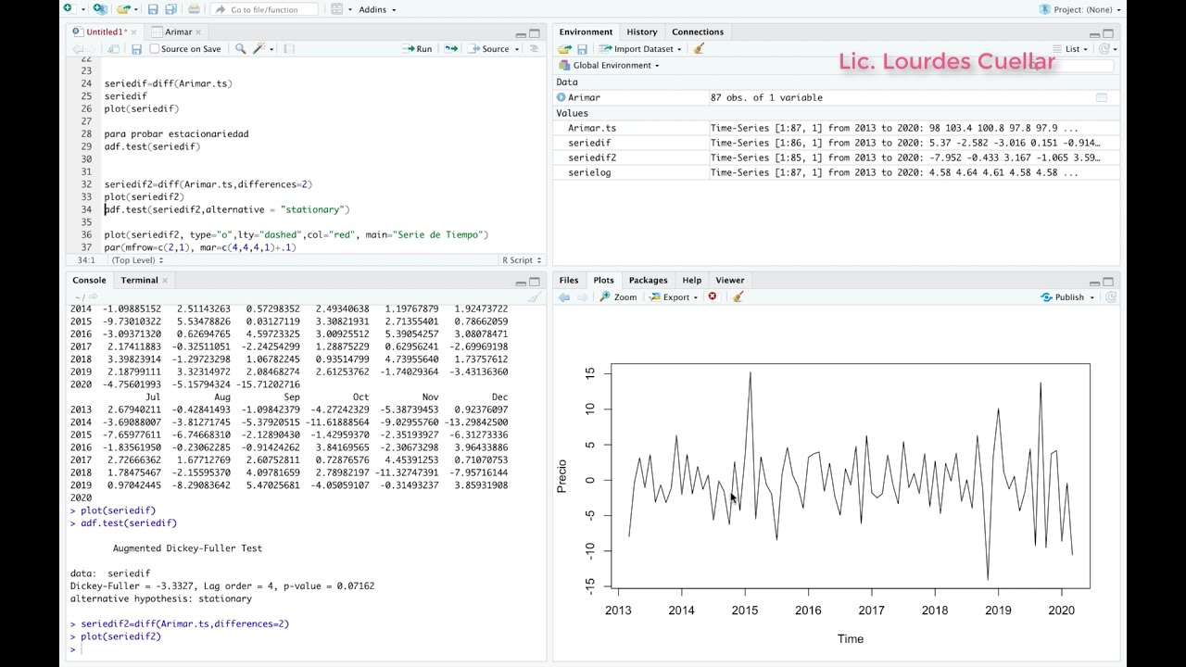Click the Clear workspace objects broom icon
The height and width of the screenshot is (667, 1186).
pyautogui.click(x=700, y=49)
